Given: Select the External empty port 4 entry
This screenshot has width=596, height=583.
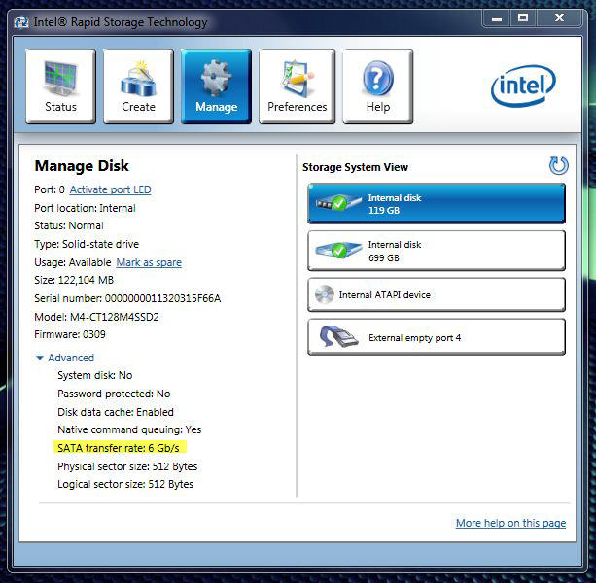Looking at the screenshot, I should click(437, 337).
